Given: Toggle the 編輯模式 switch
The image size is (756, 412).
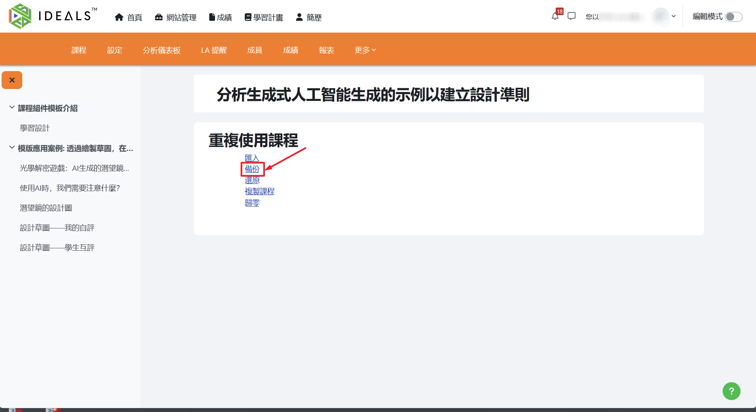Looking at the screenshot, I should [733, 17].
